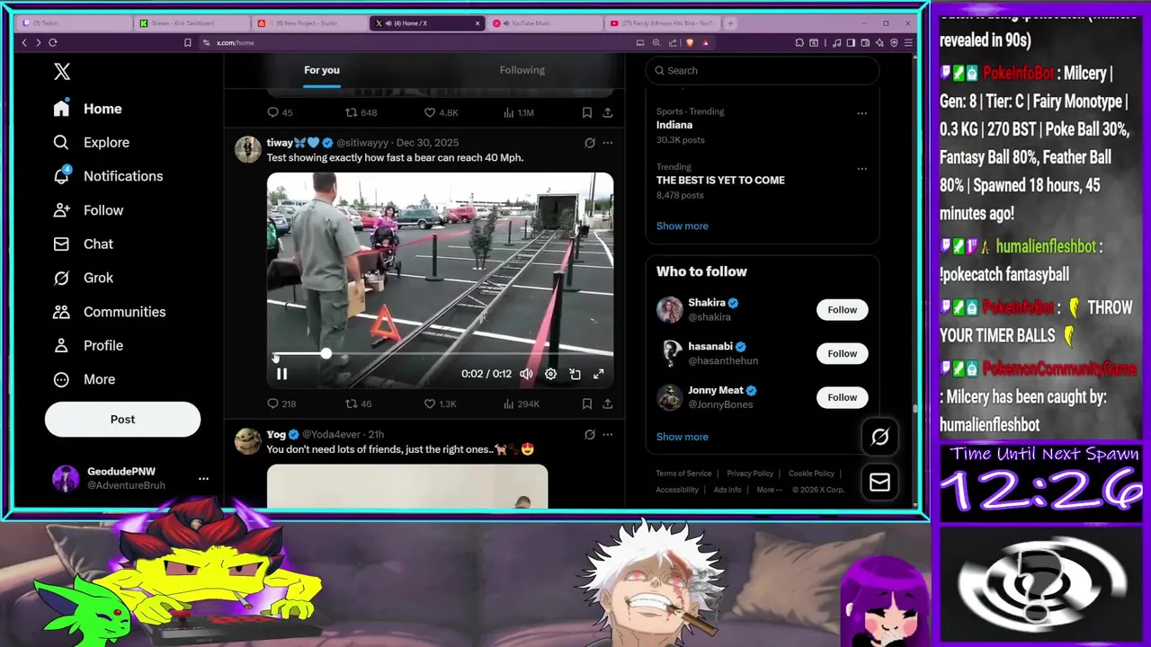Open Yog profile avatar

click(x=247, y=440)
